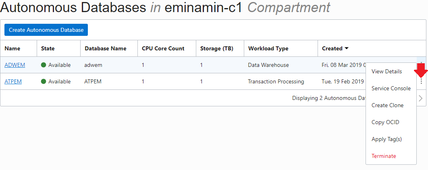
Task: Click the three-dot actions icon for ATPEM
Action: click(421, 81)
